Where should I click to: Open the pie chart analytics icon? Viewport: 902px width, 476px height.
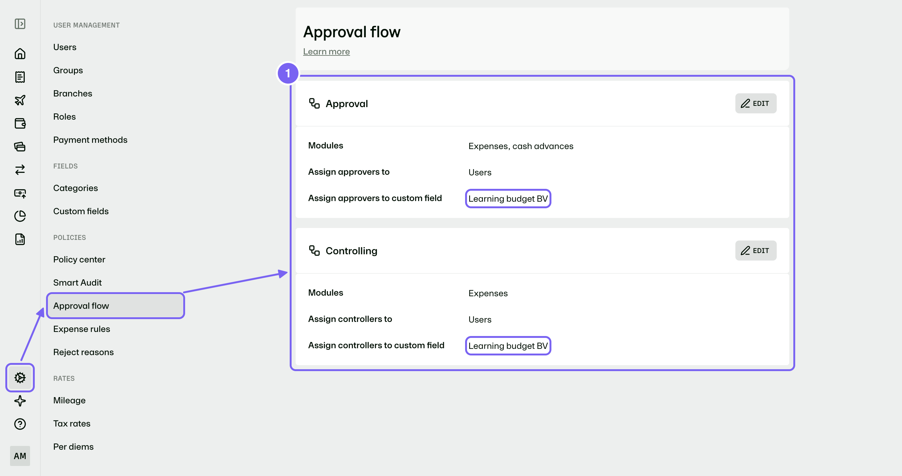[20, 216]
